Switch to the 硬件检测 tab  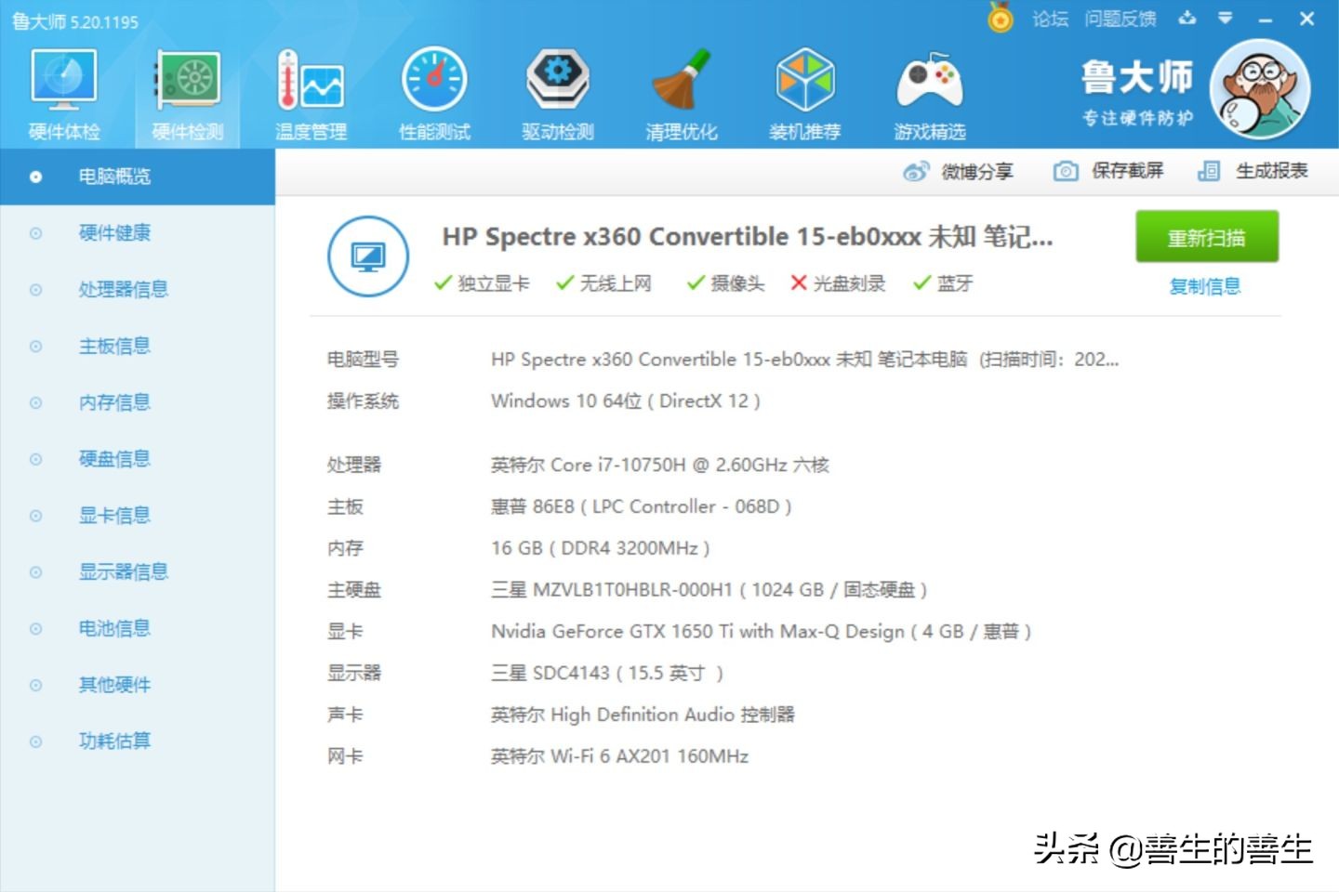[185, 91]
